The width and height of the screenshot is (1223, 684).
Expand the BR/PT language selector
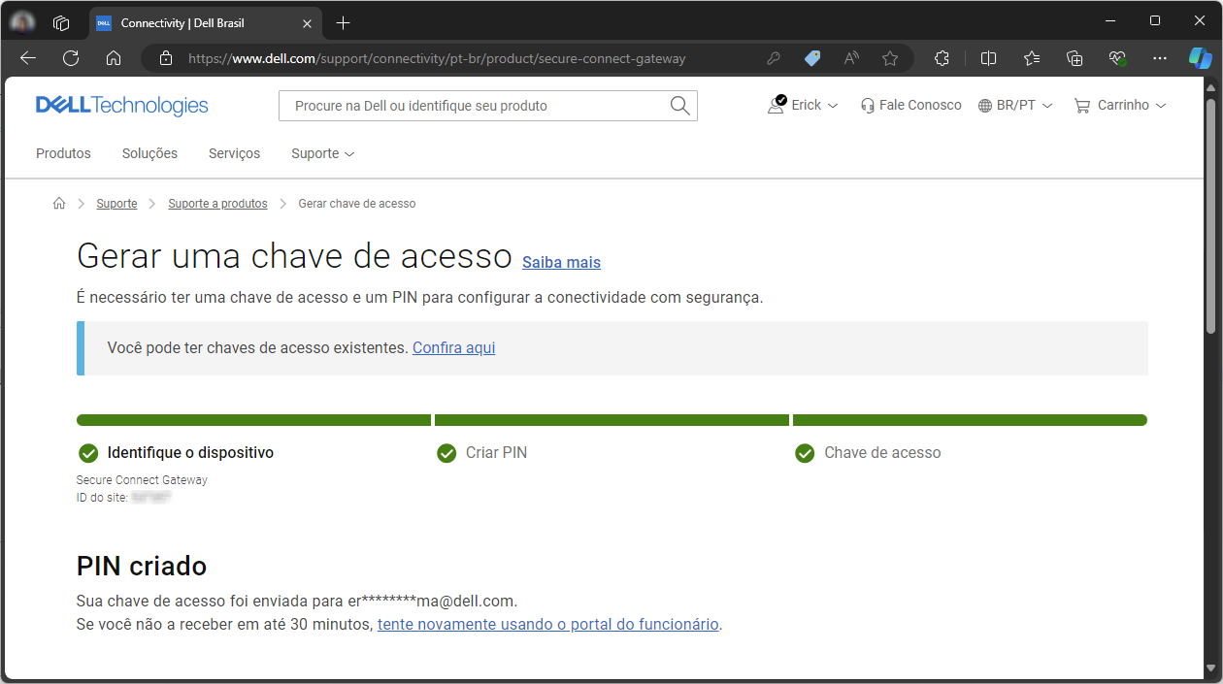coord(1015,105)
